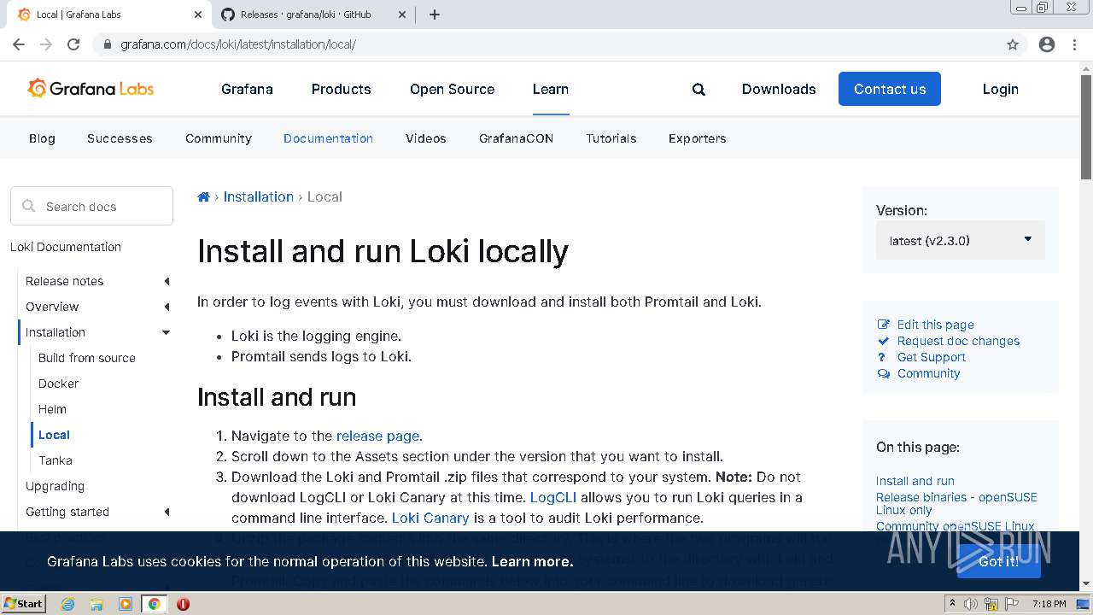This screenshot has width=1093, height=615.
Task: Open the Chrome three-dot menu
Action: tap(1074, 44)
